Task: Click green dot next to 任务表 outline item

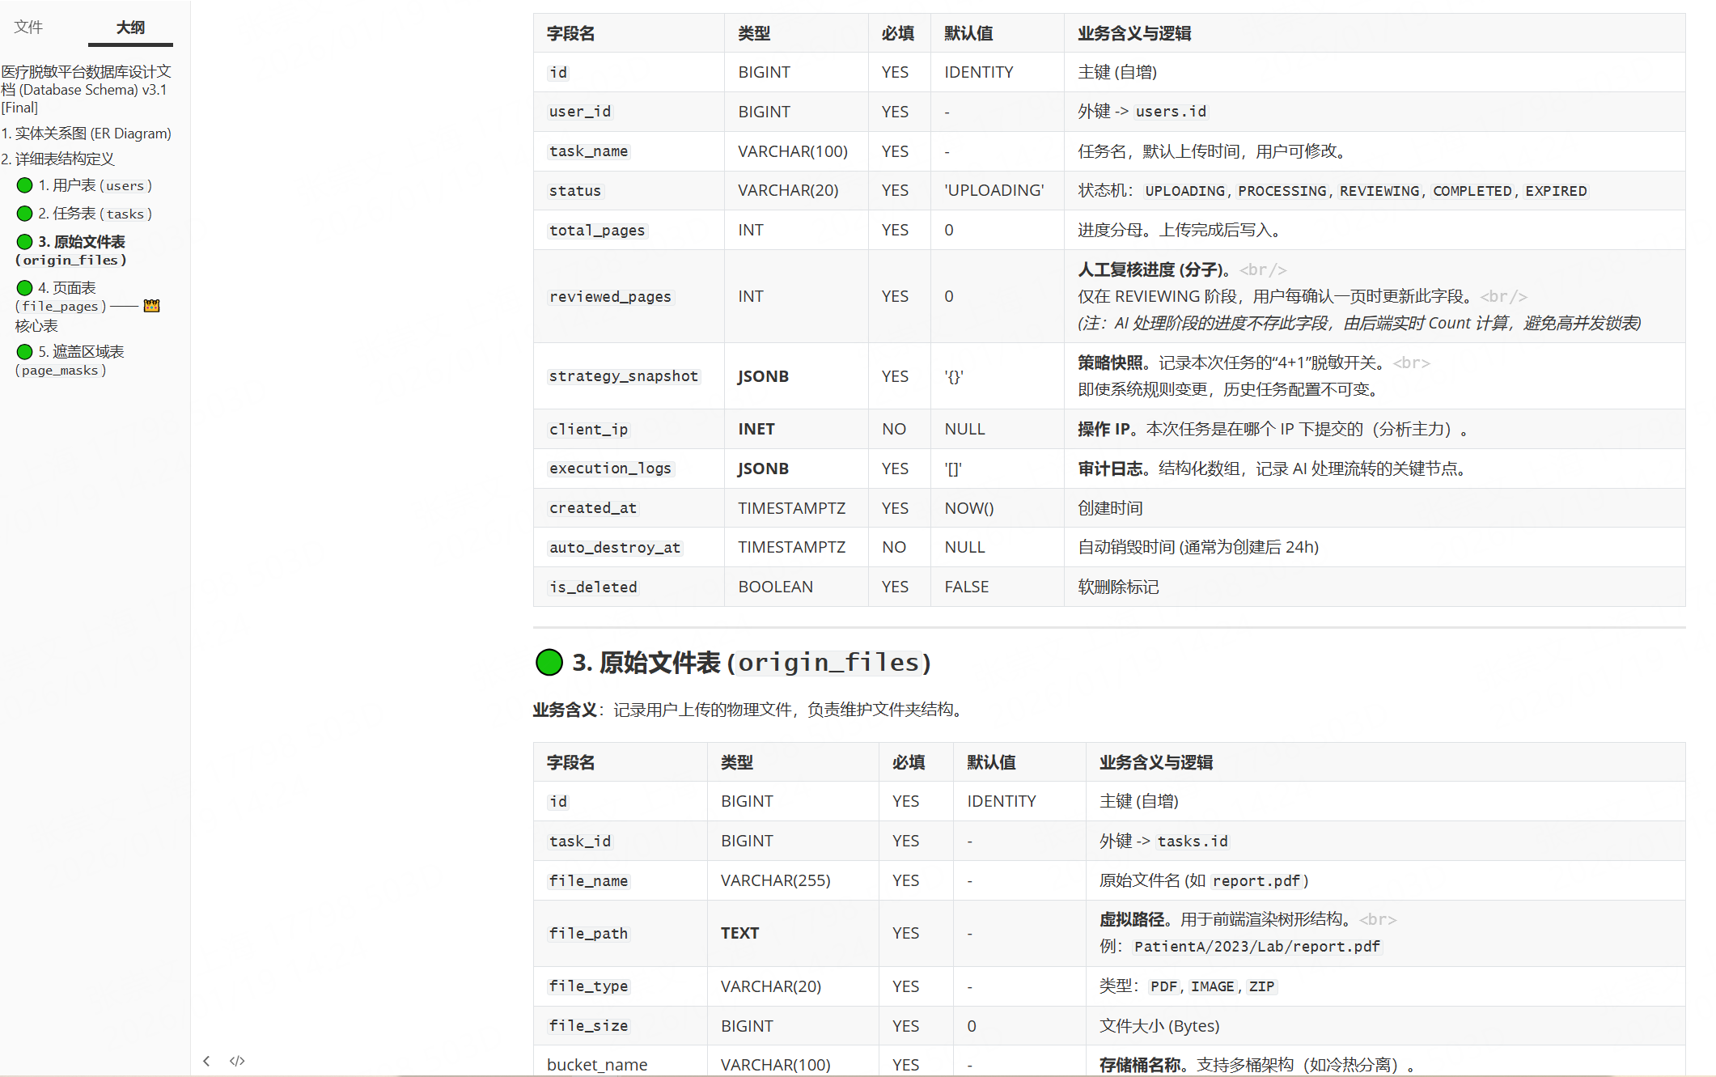Action: pos(25,214)
